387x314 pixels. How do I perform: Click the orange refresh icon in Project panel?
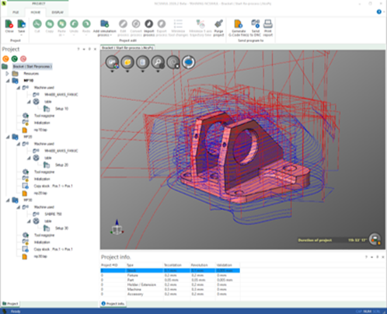coord(5,59)
